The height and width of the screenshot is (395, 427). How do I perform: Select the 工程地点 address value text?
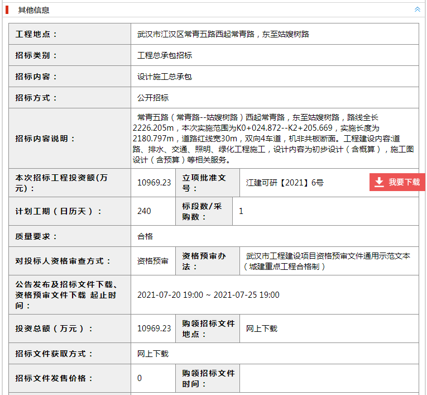click(x=223, y=34)
